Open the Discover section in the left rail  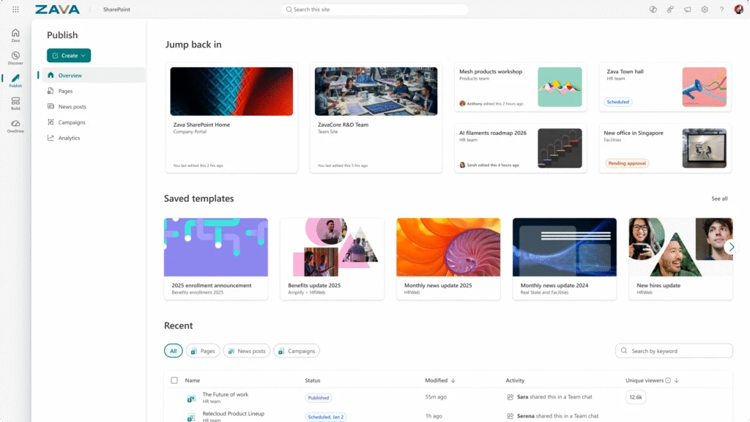[x=15, y=57]
